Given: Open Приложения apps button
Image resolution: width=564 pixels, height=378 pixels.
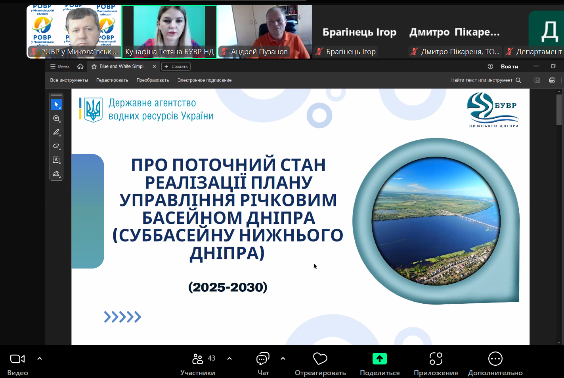Looking at the screenshot, I should point(436,365).
